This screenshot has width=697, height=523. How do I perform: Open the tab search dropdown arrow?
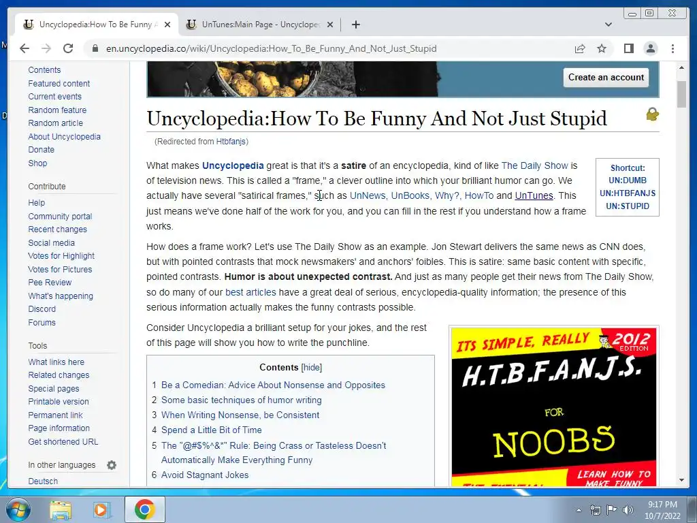[x=608, y=25]
